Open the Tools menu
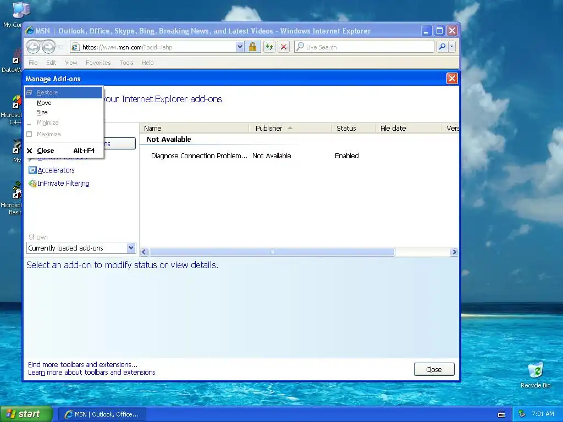 (126, 63)
